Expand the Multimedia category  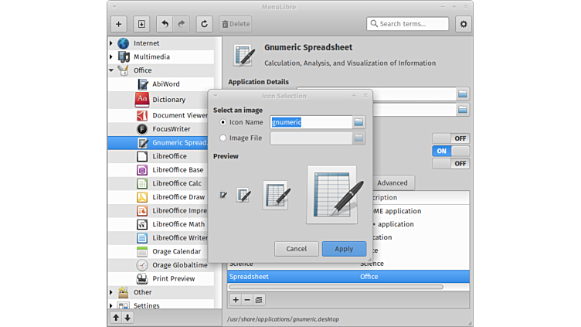[x=111, y=57]
